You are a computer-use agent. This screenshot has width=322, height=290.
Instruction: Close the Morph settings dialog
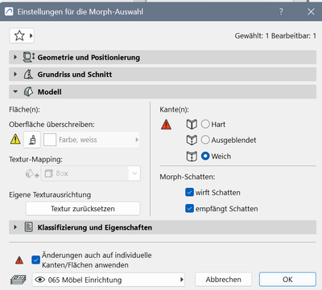point(311,11)
